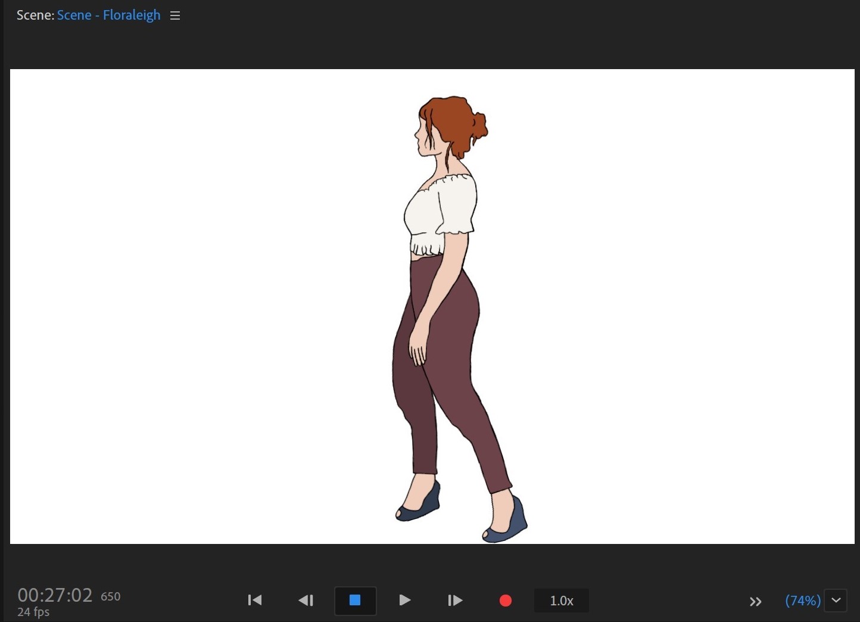Click the (74%) zoom percentage link
Viewport: 860px width, 622px height.
pos(802,601)
